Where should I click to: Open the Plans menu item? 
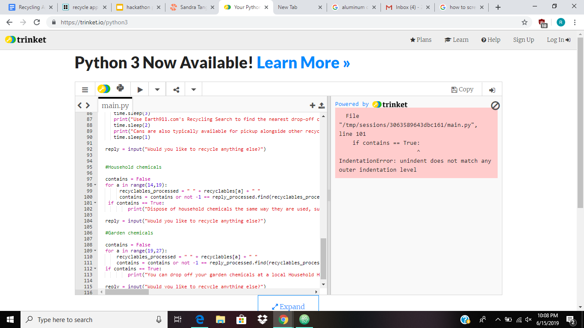421,40
